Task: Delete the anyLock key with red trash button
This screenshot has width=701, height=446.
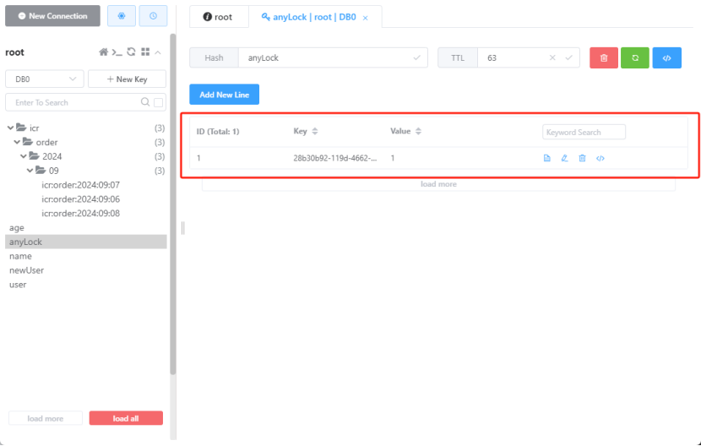Action: tap(604, 57)
